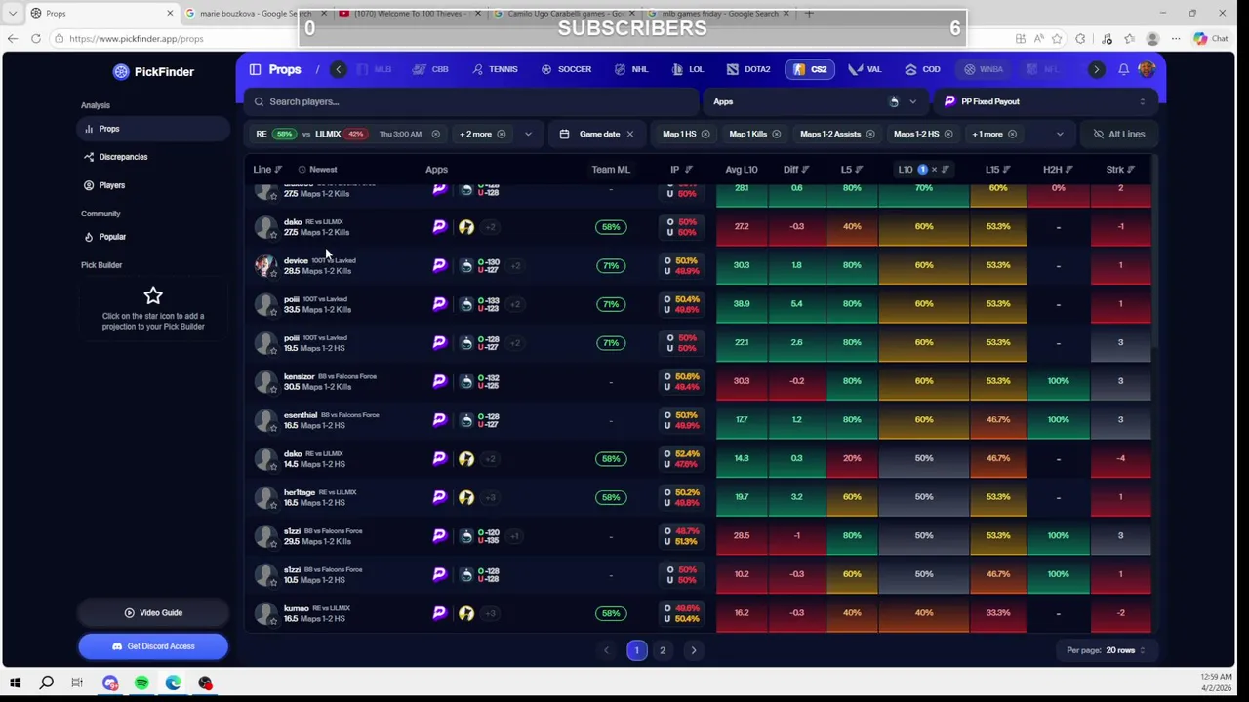Star the heritage 16.5 Maps 1-2 HS projection
This screenshot has height=702, width=1249.
pos(273,506)
